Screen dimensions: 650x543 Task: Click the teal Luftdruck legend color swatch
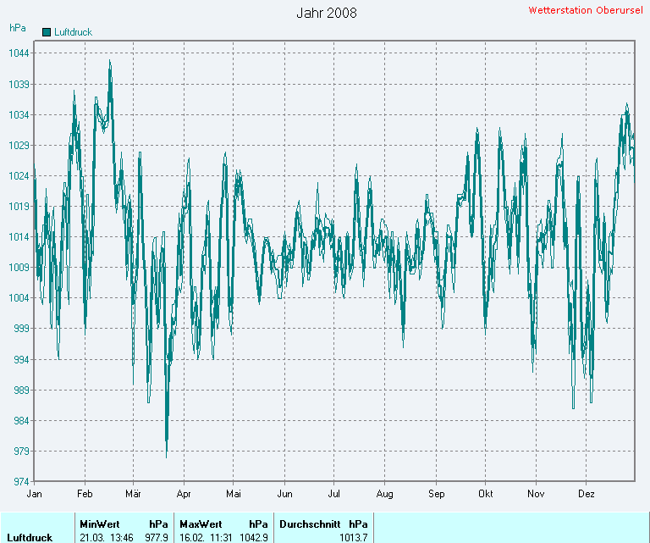[47, 32]
